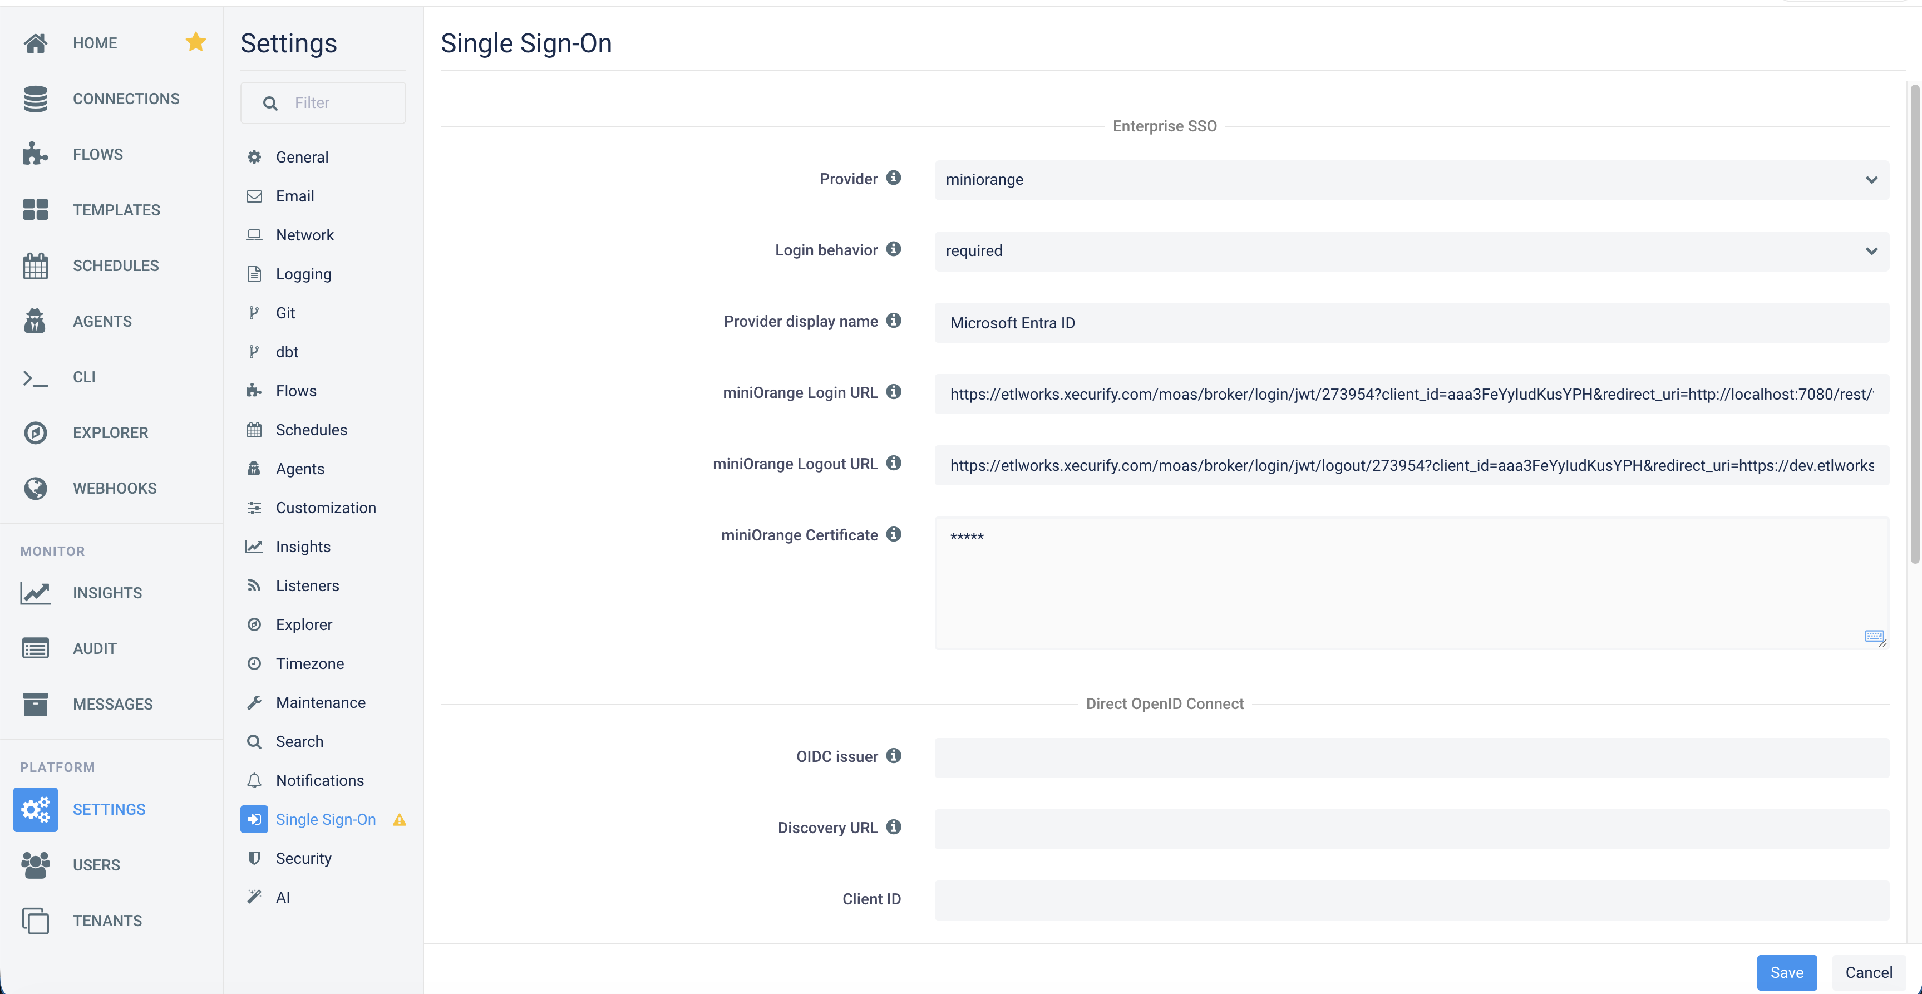Open Connections via database icon
The image size is (1922, 994).
click(x=35, y=99)
